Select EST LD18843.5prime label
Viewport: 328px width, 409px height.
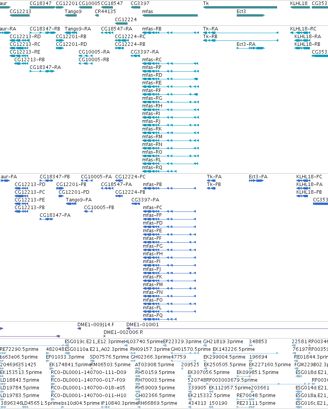[20, 380]
